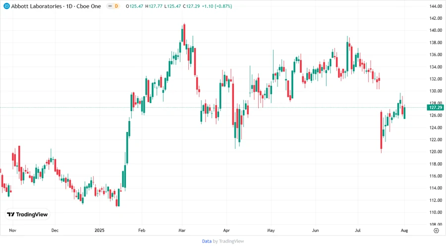The image size is (446, 247).
Task: Click the Feb label on time axis
Action: click(142, 230)
